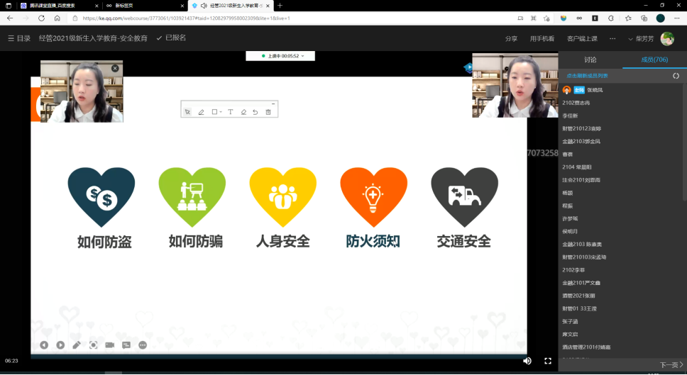Open the 目录 course contents menu
The image size is (687, 375).
click(x=18, y=38)
